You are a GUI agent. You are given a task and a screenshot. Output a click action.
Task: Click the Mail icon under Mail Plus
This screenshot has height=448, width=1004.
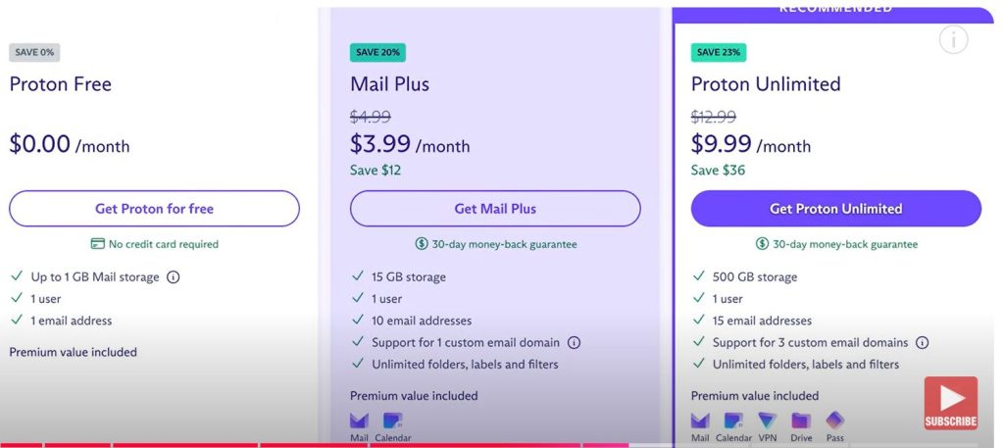click(359, 422)
